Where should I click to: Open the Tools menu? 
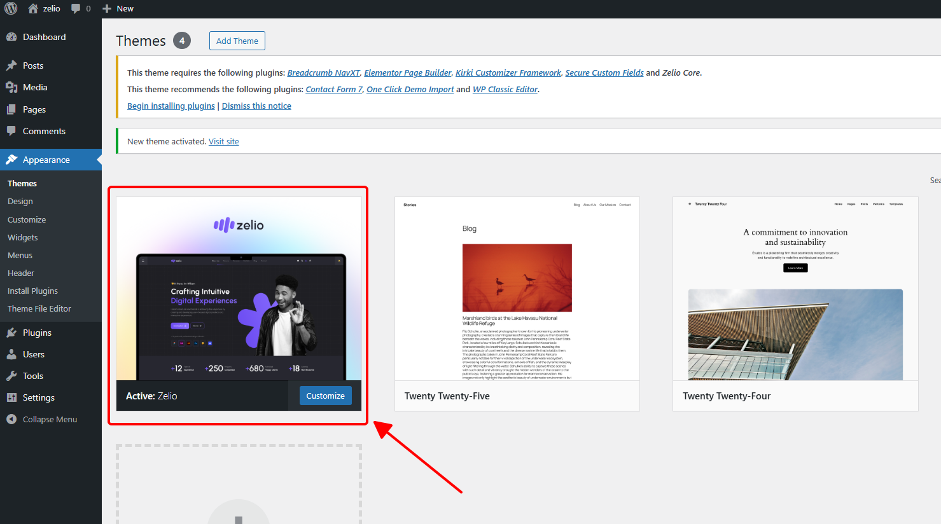coord(51,376)
